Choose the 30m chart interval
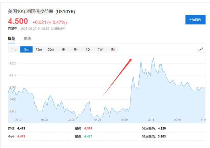 (x=51, y=49)
